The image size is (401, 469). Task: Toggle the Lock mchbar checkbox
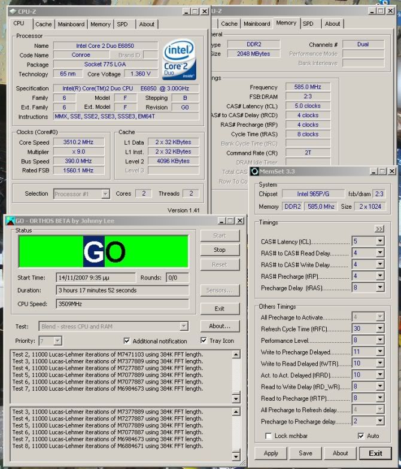point(268,435)
